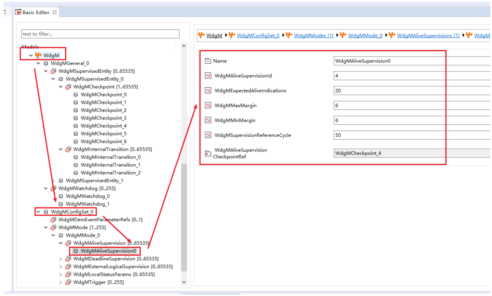Switch to the Basic Editor tab
The width and height of the screenshot is (492, 296).
pyautogui.click(x=36, y=13)
